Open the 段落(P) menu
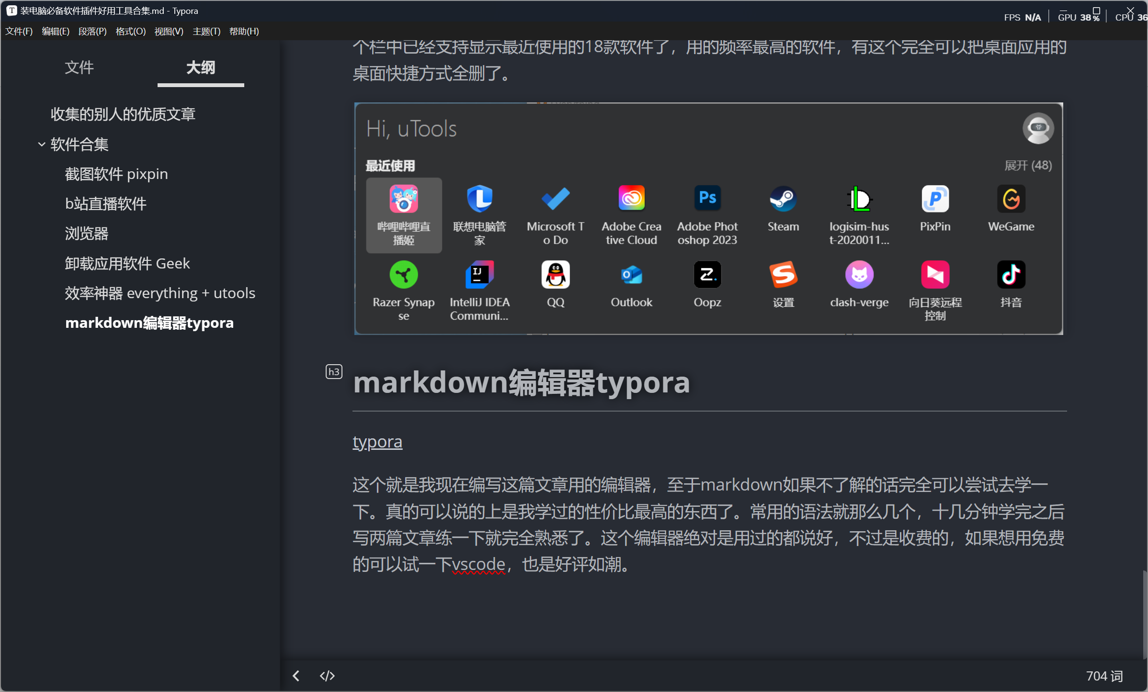1148x692 pixels. pos(92,31)
